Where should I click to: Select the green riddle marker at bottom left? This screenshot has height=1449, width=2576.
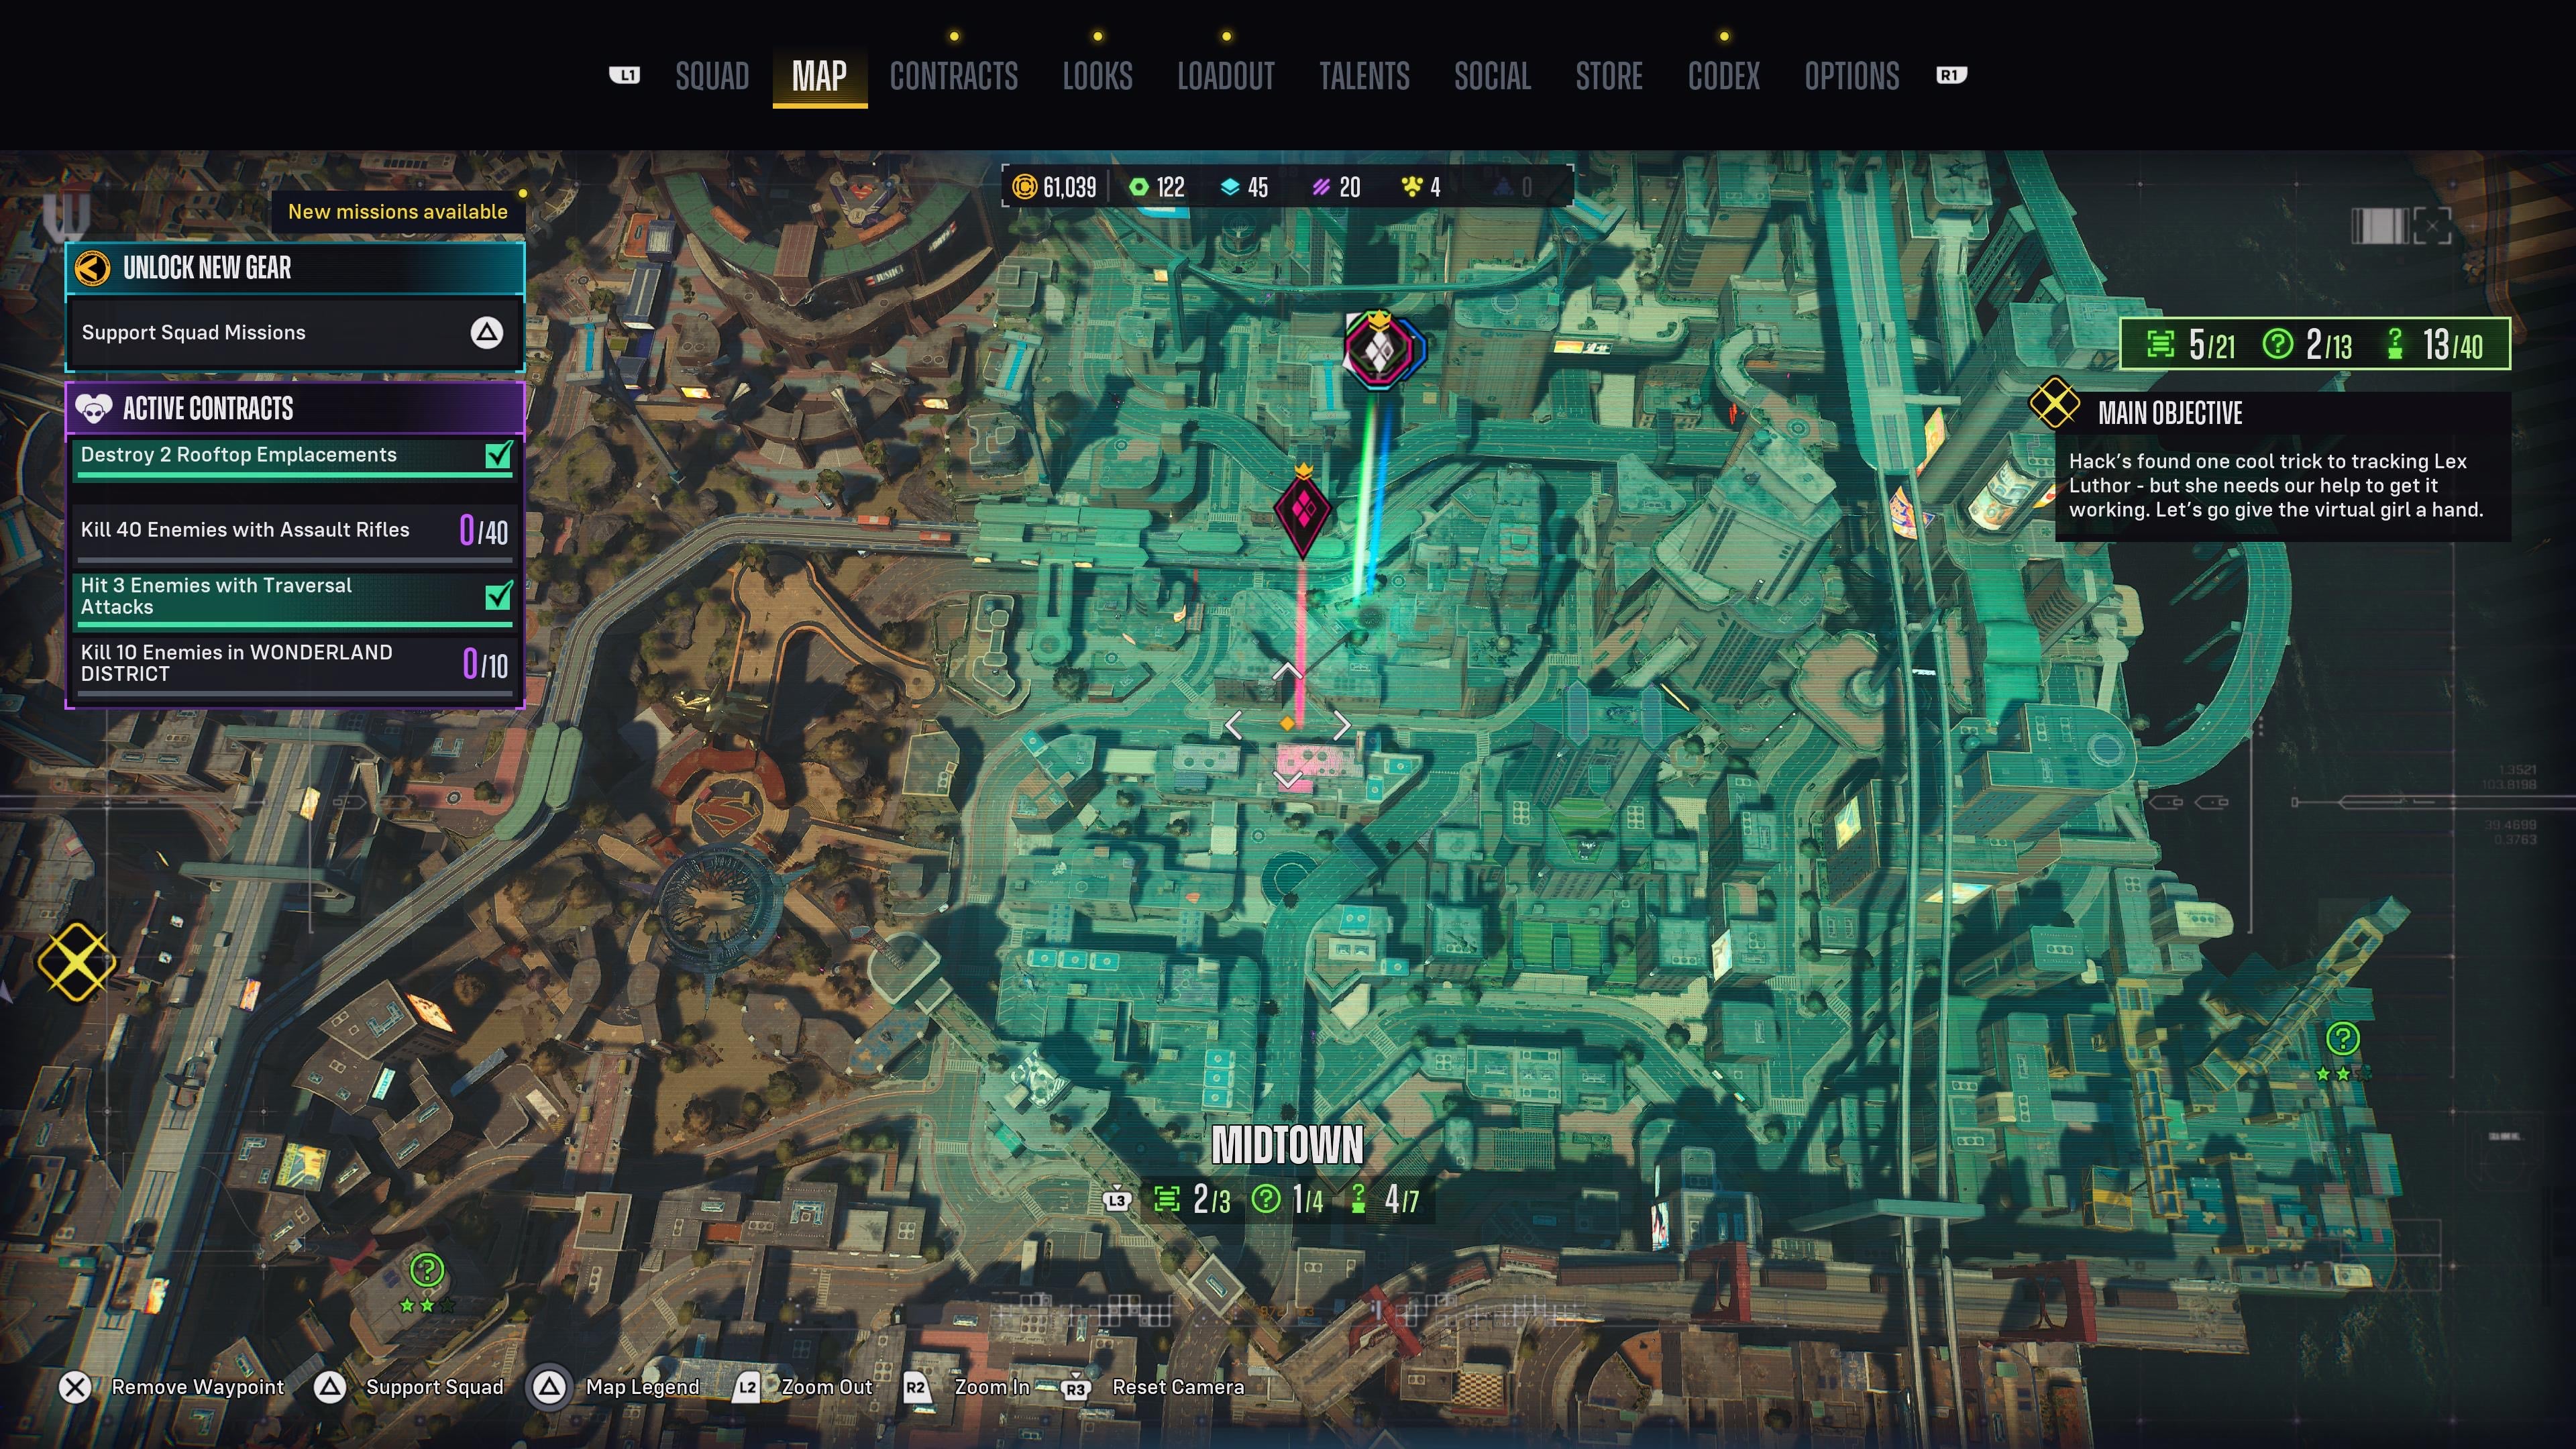[427, 1270]
